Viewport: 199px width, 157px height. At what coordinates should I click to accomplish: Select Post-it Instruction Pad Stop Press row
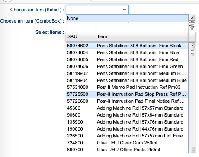coord(127,94)
